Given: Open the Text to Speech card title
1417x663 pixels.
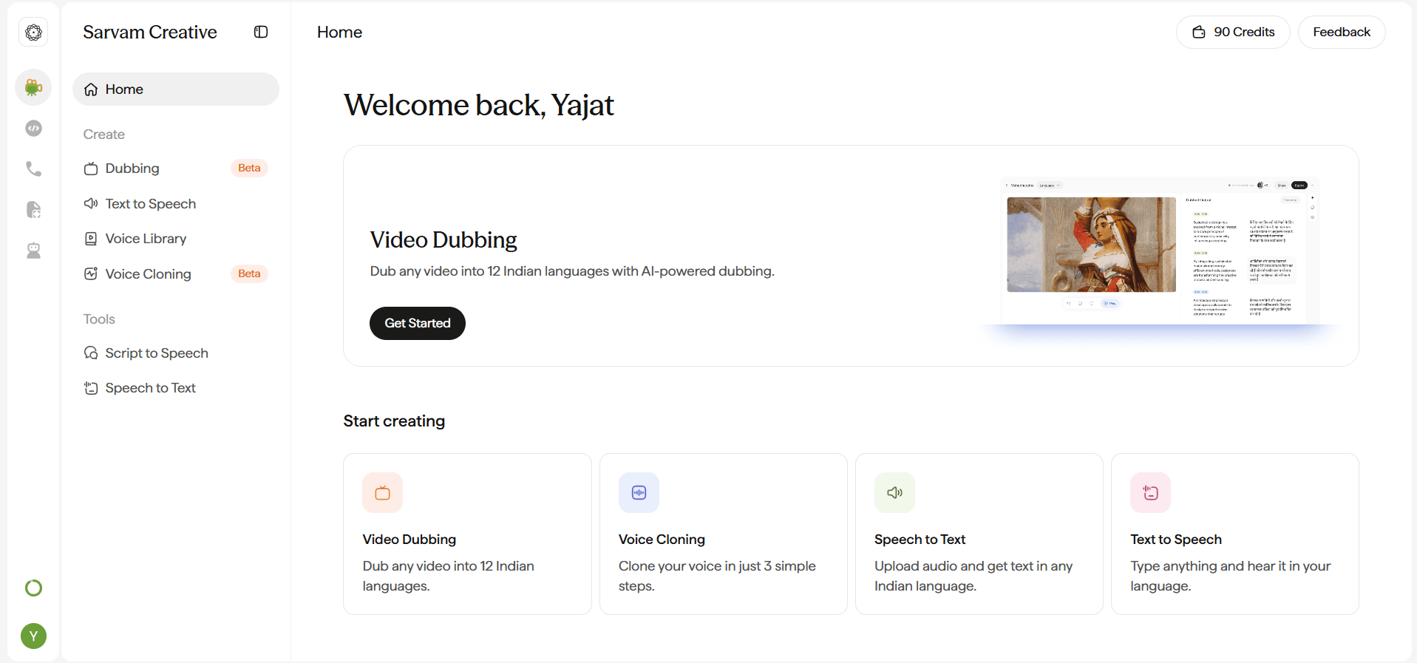Looking at the screenshot, I should [x=1176, y=540].
